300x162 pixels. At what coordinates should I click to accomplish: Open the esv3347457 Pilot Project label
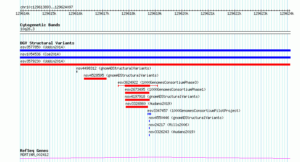coord(194,111)
